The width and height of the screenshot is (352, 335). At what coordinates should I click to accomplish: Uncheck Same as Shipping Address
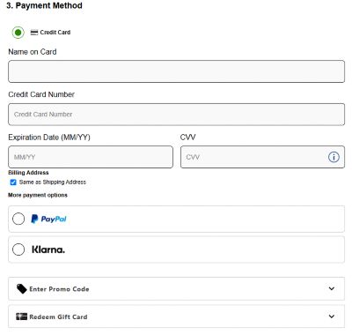click(13, 182)
